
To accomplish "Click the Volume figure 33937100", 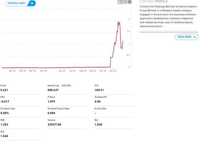I will [x=54, y=124].
